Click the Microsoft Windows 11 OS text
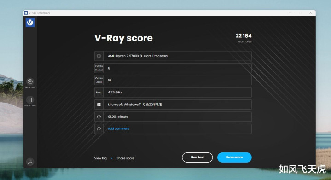The width and height of the screenshot is (331, 180). coord(135,105)
